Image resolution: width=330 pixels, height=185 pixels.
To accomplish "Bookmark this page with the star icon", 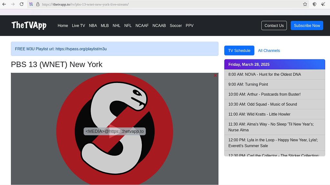I will [x=305, y=4].
